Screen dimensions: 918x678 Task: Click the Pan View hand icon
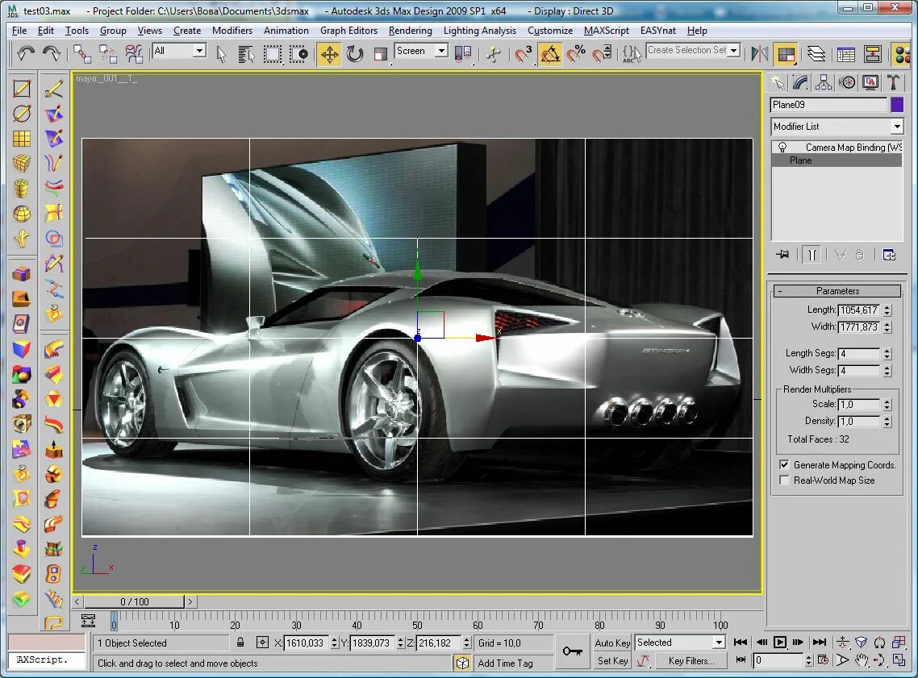pyautogui.click(x=861, y=660)
